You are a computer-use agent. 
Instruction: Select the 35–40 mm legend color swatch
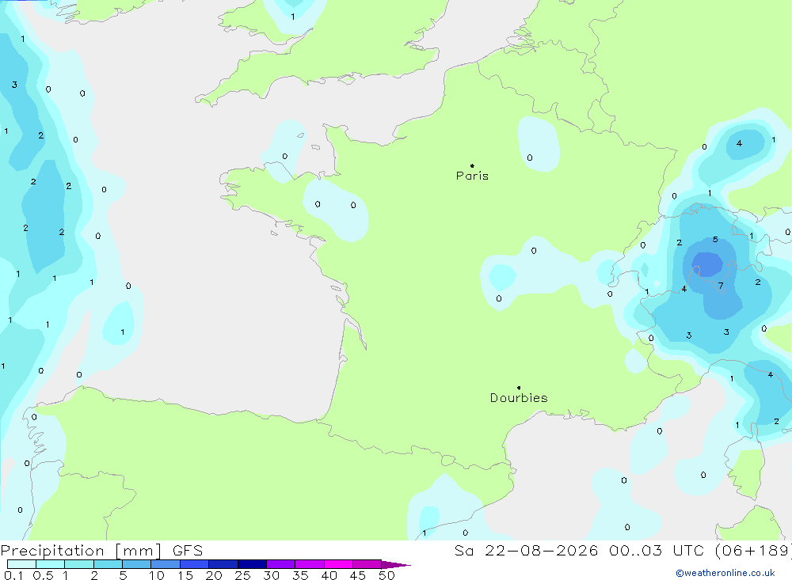point(310,564)
